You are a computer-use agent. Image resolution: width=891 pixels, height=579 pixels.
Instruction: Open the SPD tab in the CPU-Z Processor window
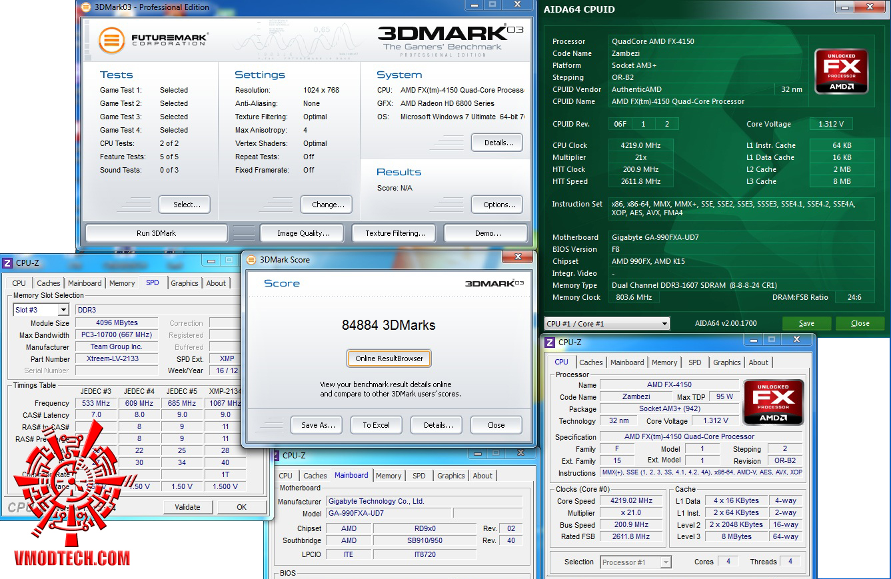695,362
